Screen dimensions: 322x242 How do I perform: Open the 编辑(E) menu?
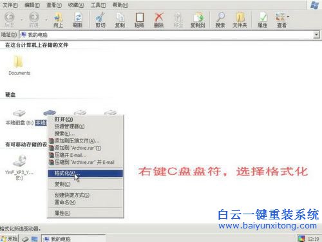point(32,5)
